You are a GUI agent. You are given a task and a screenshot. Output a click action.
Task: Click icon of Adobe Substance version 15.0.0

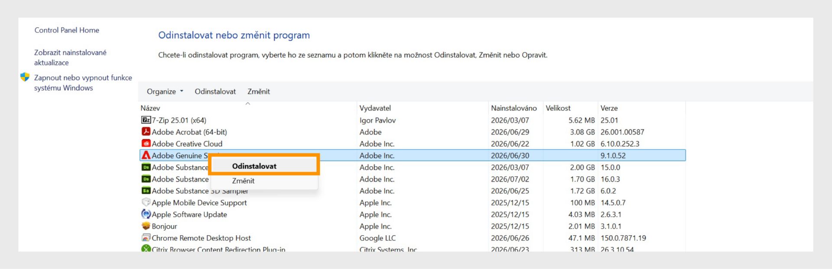click(x=146, y=167)
